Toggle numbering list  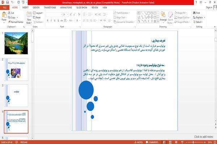[x=89, y=14]
